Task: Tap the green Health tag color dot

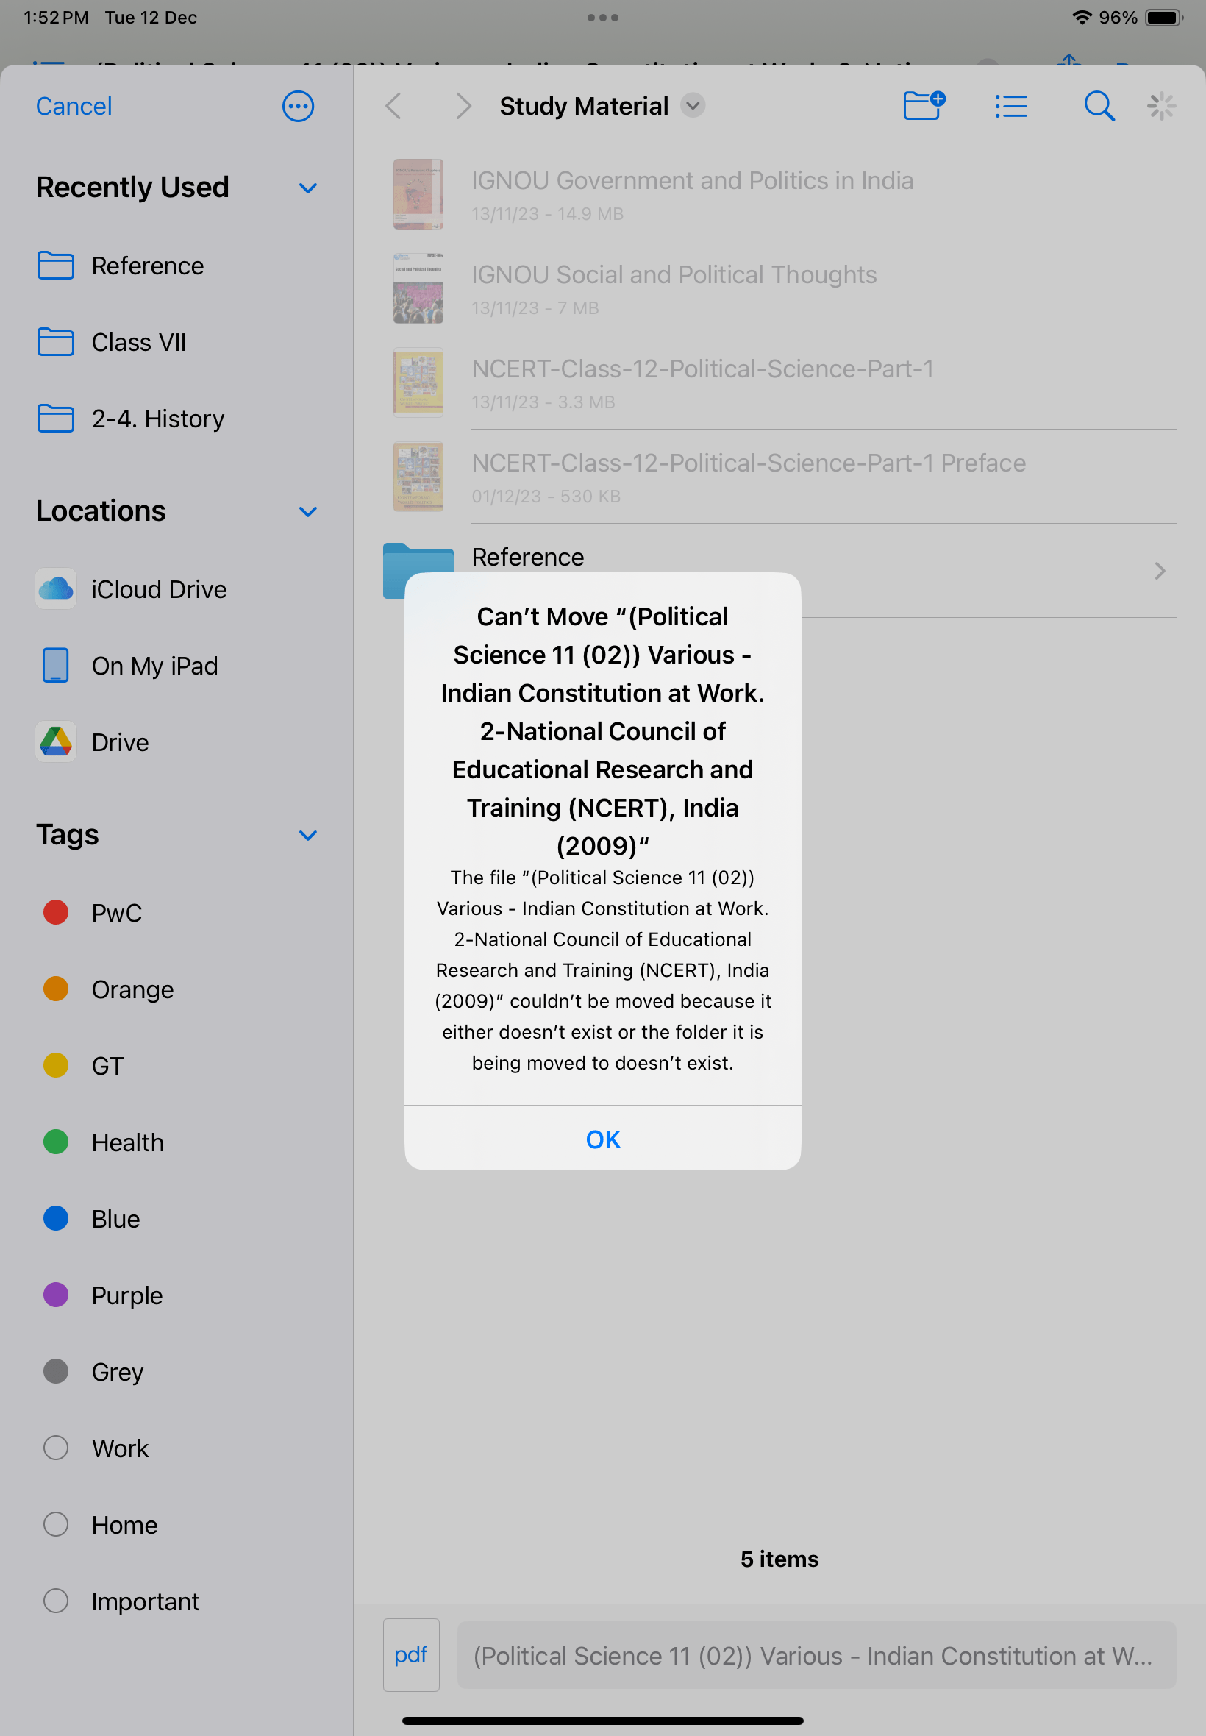Action: click(x=55, y=1142)
